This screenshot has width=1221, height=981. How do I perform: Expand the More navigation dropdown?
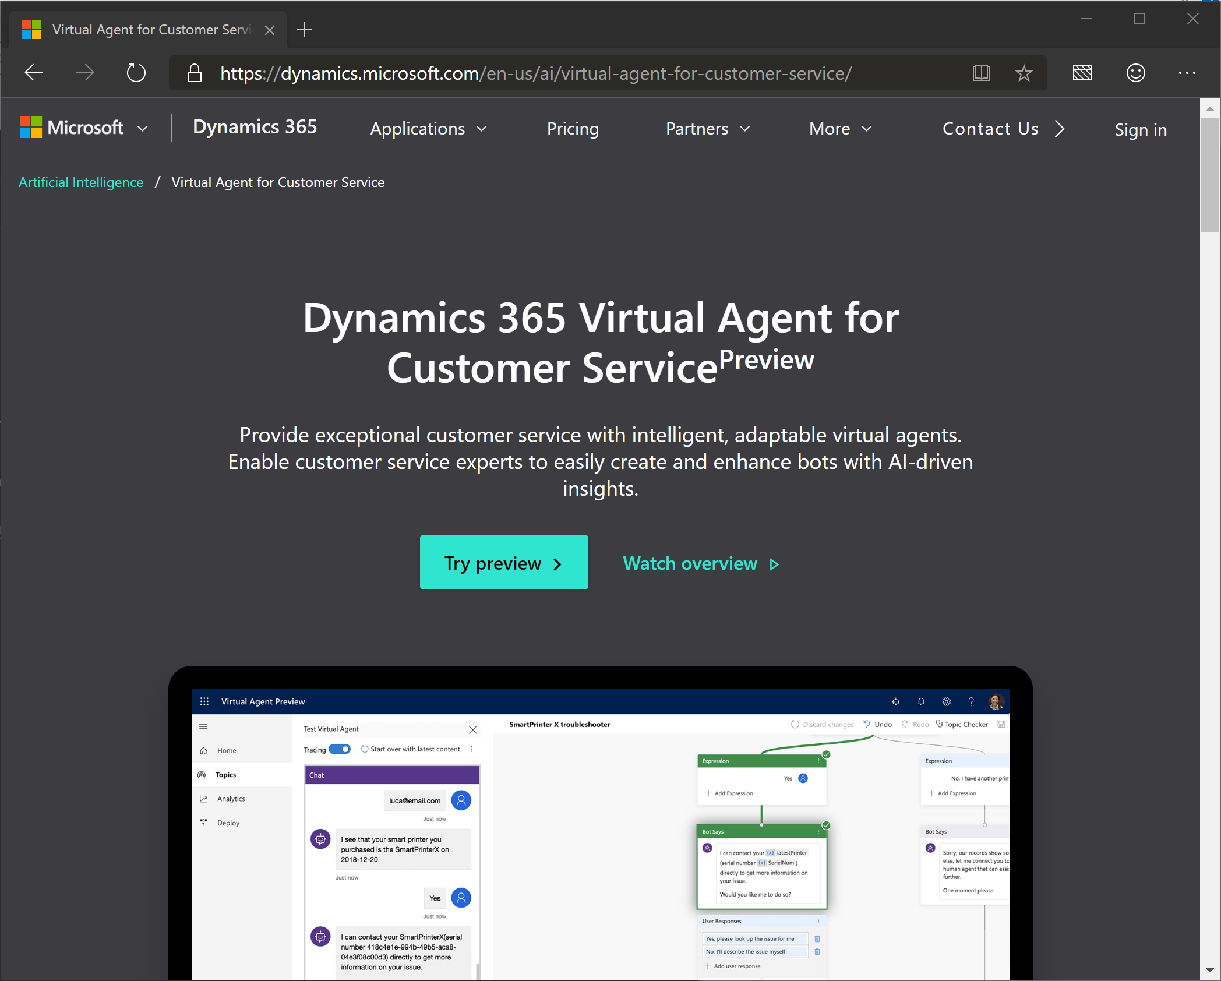pyautogui.click(x=840, y=129)
